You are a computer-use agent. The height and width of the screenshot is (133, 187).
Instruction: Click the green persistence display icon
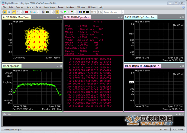pos(88,12)
